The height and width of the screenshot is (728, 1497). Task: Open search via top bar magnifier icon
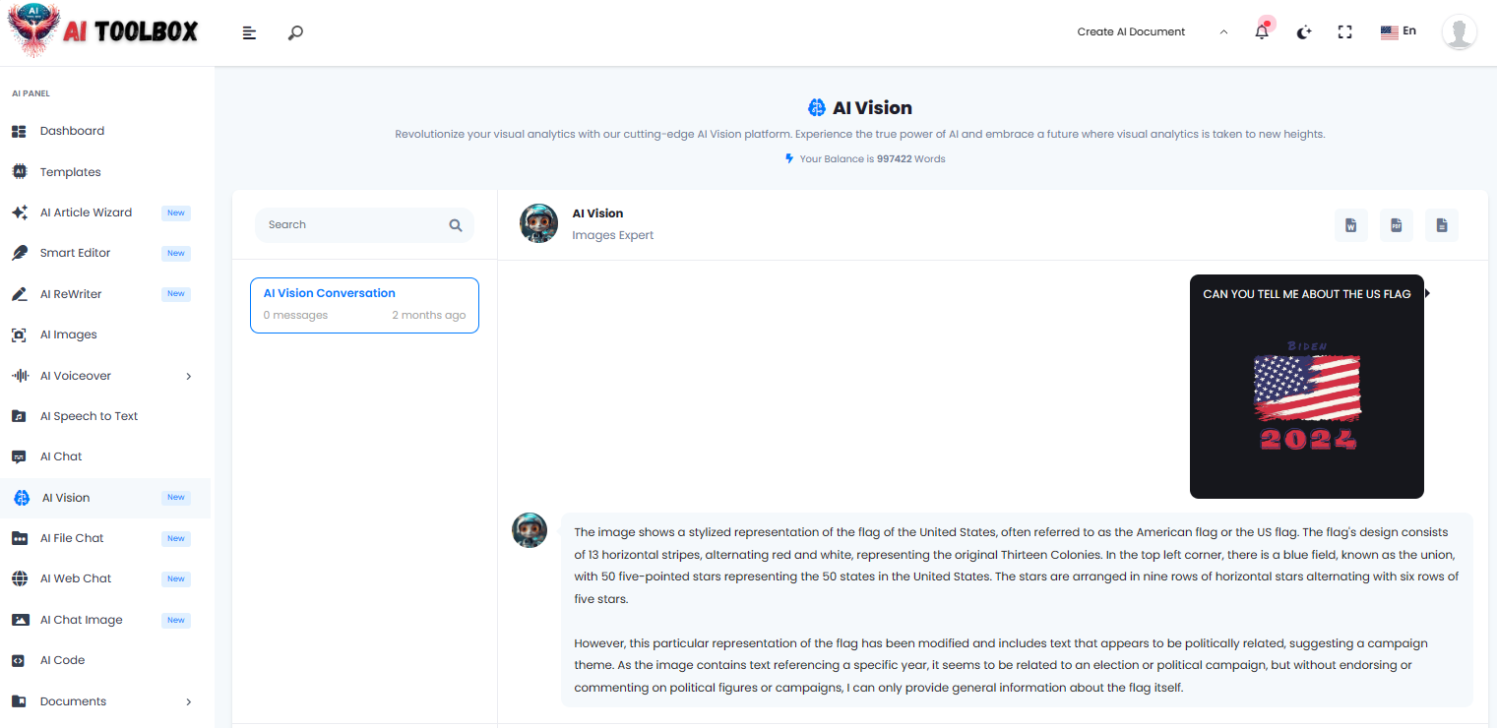(295, 32)
